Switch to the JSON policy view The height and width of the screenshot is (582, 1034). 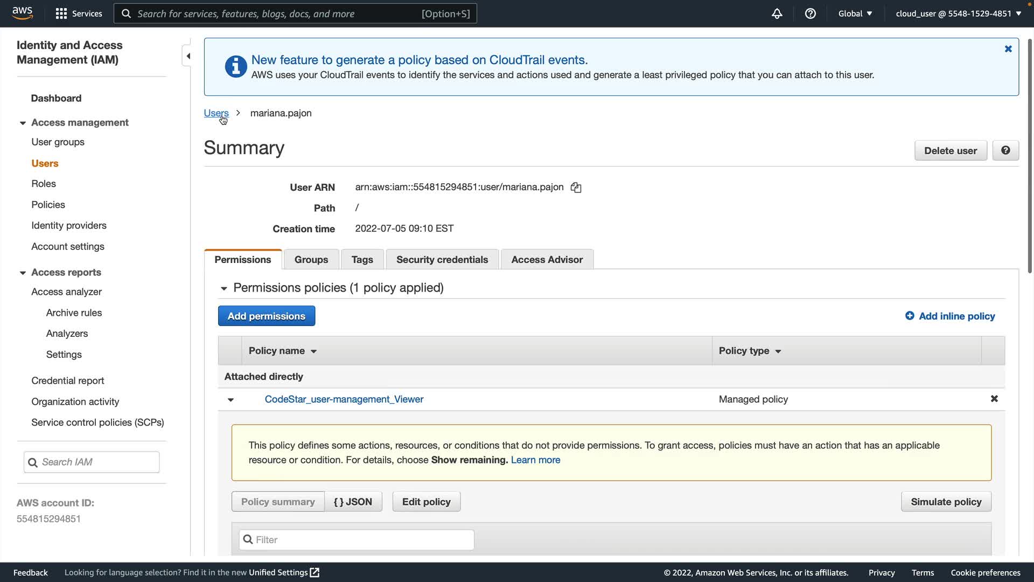point(353,502)
